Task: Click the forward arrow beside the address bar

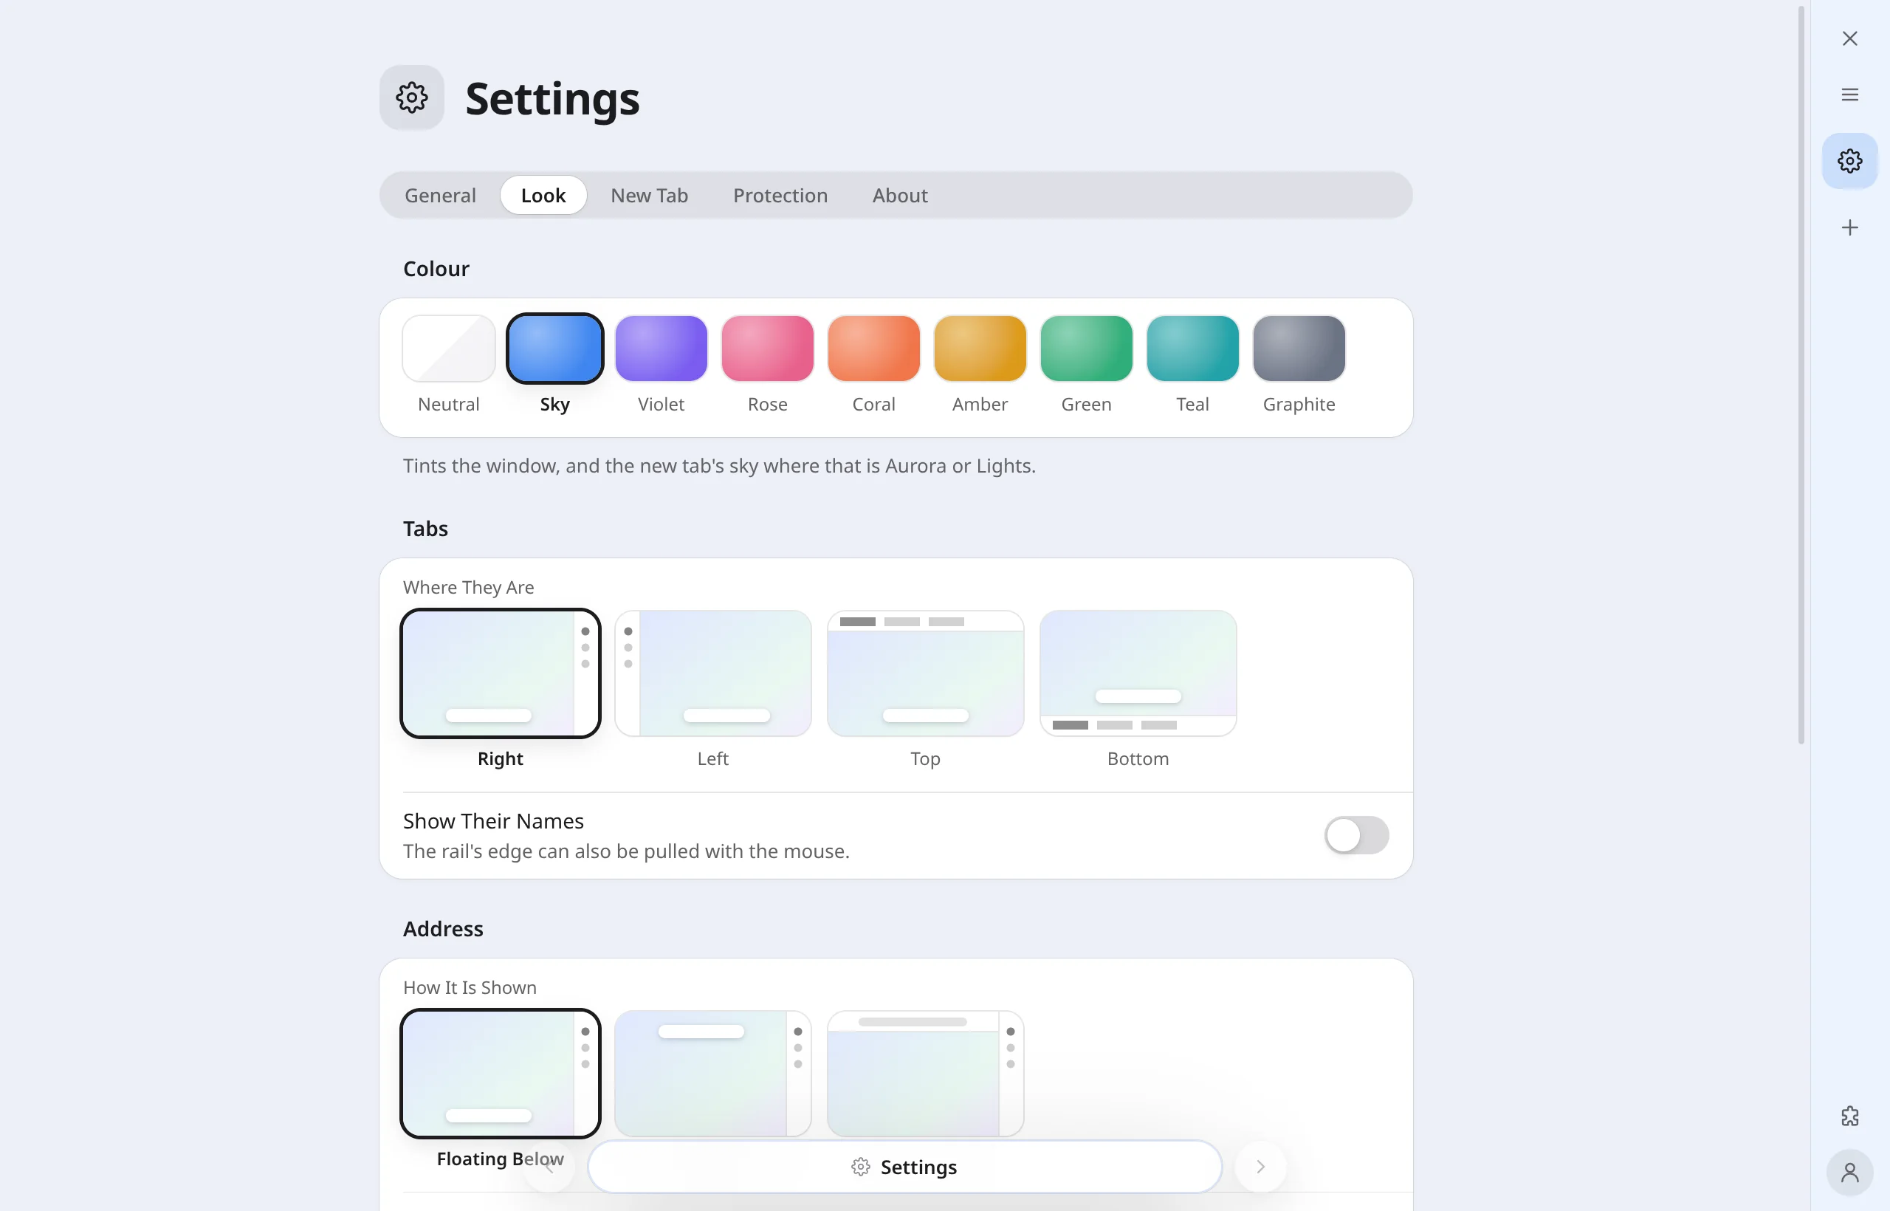Action: click(1260, 1166)
